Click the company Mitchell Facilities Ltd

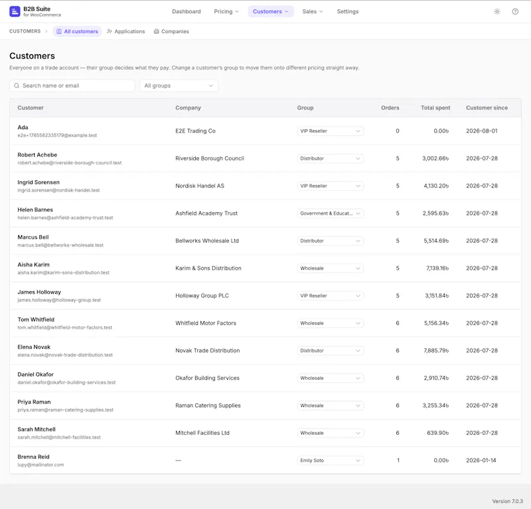coord(202,433)
